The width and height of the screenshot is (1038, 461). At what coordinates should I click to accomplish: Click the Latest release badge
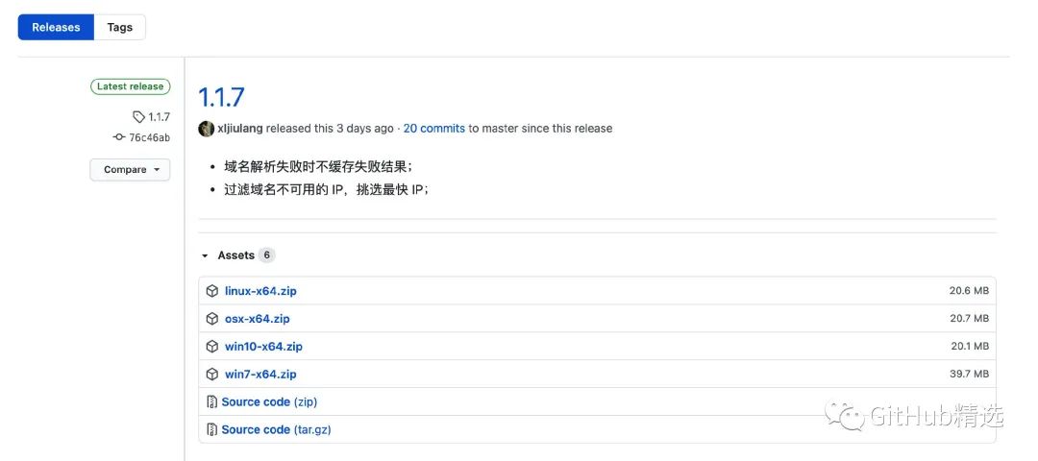131,86
